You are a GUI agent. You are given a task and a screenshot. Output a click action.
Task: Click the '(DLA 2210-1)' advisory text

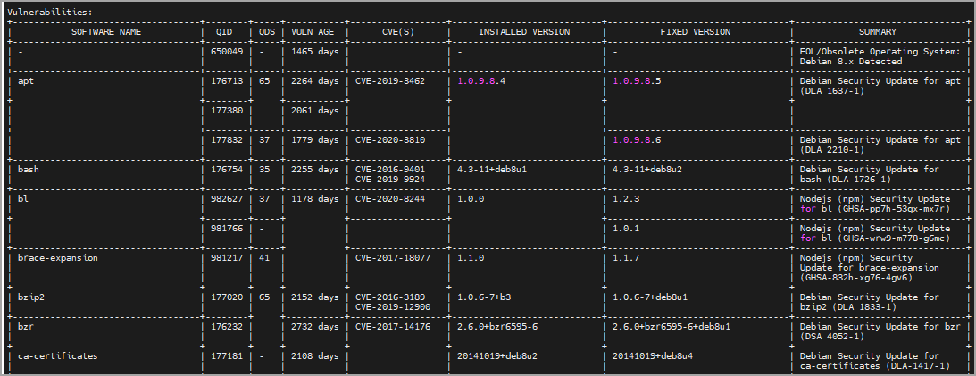click(x=830, y=150)
